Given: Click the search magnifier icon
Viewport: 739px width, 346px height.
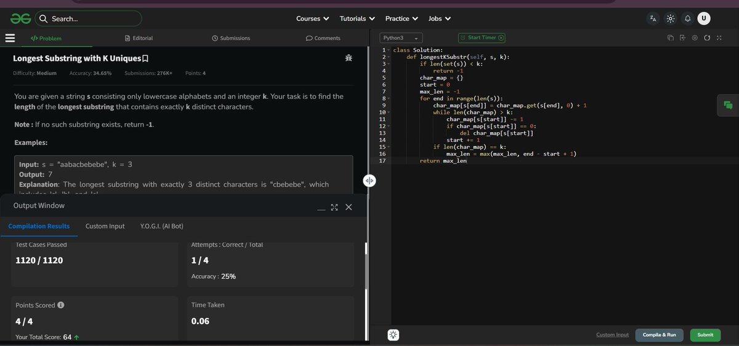Looking at the screenshot, I should coord(44,18).
